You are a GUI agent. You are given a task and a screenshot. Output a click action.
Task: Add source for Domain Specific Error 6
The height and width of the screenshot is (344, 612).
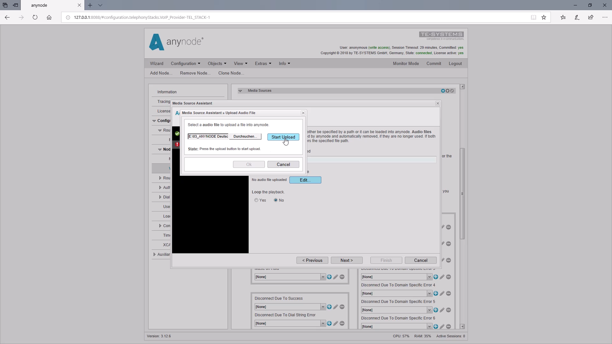[436, 326]
